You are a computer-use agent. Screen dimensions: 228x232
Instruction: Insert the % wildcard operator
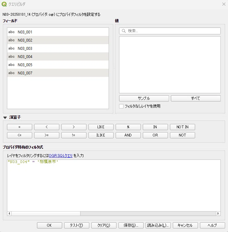[128, 127]
